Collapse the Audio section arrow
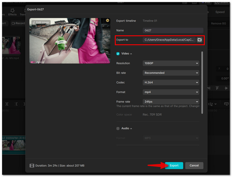Screen dimensions: 232x177 (x=131, y=129)
